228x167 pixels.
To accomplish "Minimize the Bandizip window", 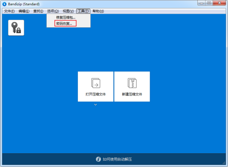I will click(201, 3).
